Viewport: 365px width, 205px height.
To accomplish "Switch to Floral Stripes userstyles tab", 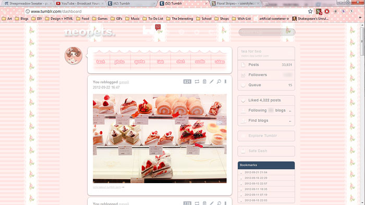I will coord(236,4).
